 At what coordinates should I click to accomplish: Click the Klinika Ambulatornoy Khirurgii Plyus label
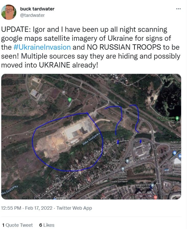coord(141,196)
